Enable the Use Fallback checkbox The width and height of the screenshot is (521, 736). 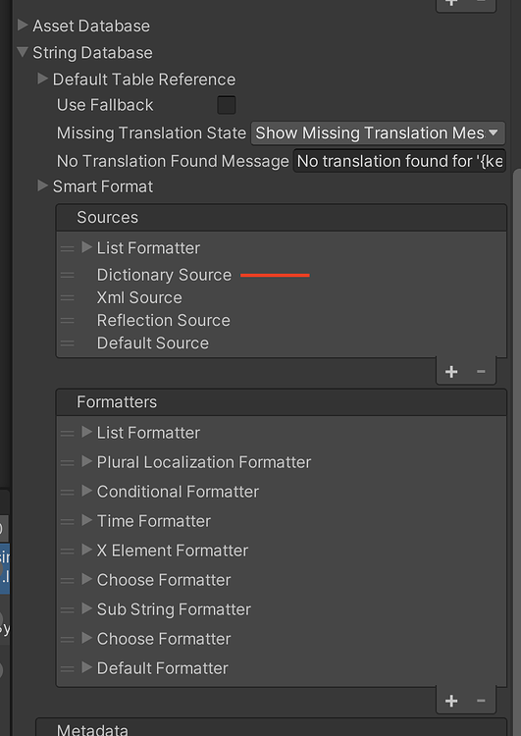[227, 105]
